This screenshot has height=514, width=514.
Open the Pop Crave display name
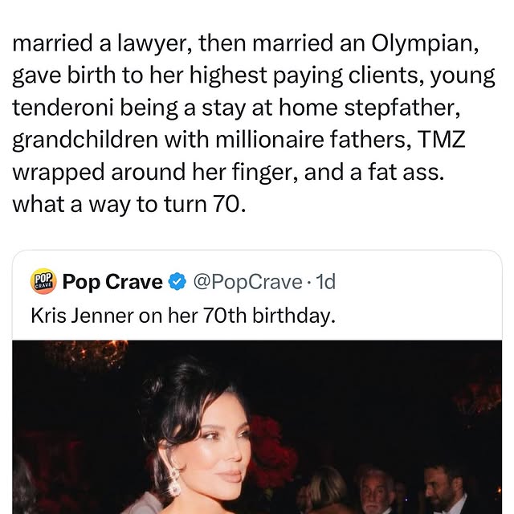[112, 283]
